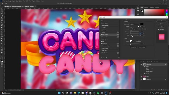Select the Pen tool
Viewport: 169px width, 95px height.
(2, 43)
